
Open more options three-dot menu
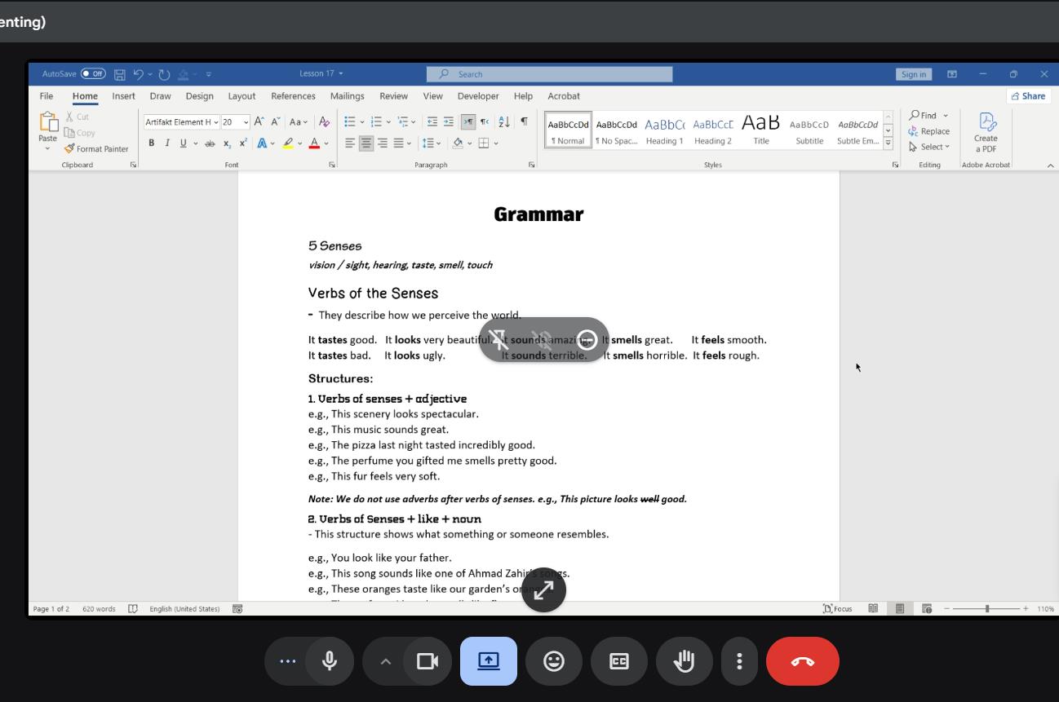(x=739, y=661)
